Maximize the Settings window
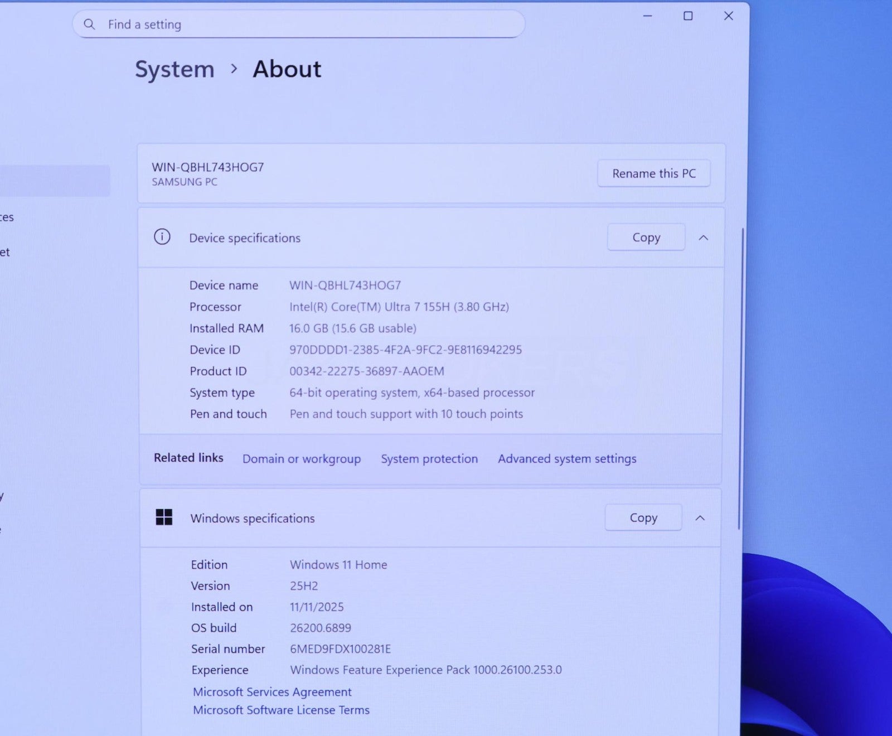This screenshot has width=892, height=736. 688,16
